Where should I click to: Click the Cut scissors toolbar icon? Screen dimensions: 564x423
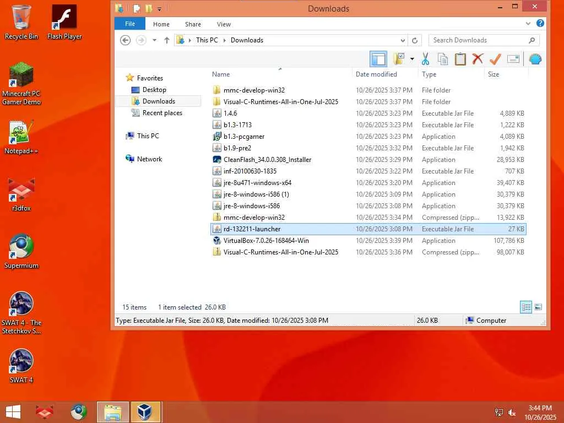tap(426, 59)
